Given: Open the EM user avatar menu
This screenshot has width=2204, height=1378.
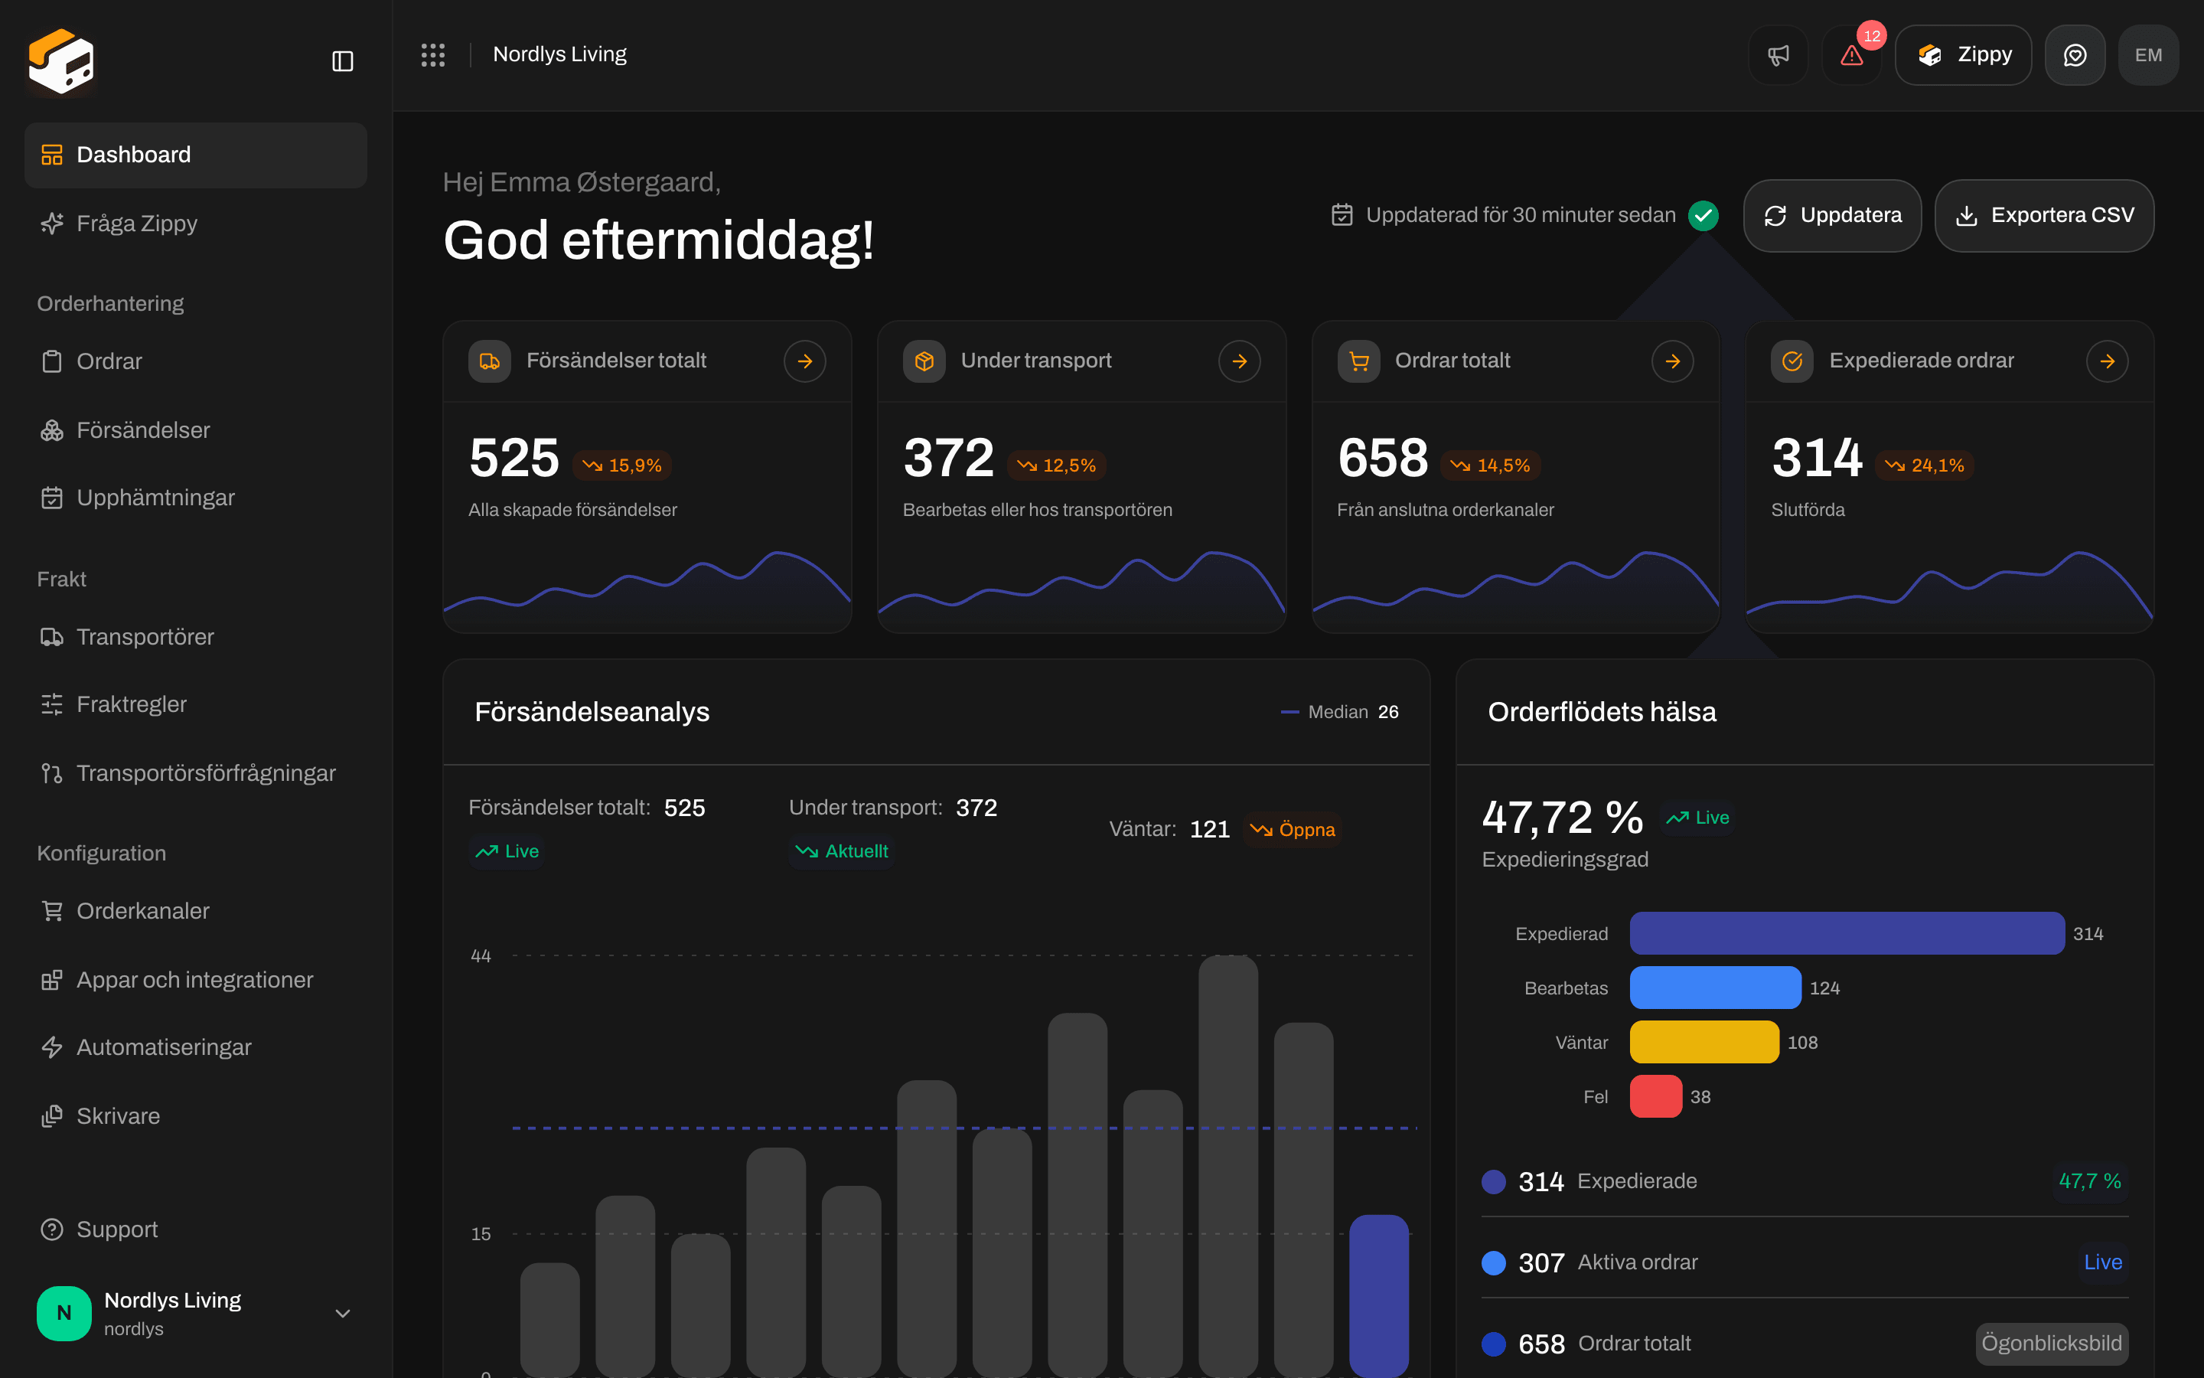Looking at the screenshot, I should [x=2148, y=54].
